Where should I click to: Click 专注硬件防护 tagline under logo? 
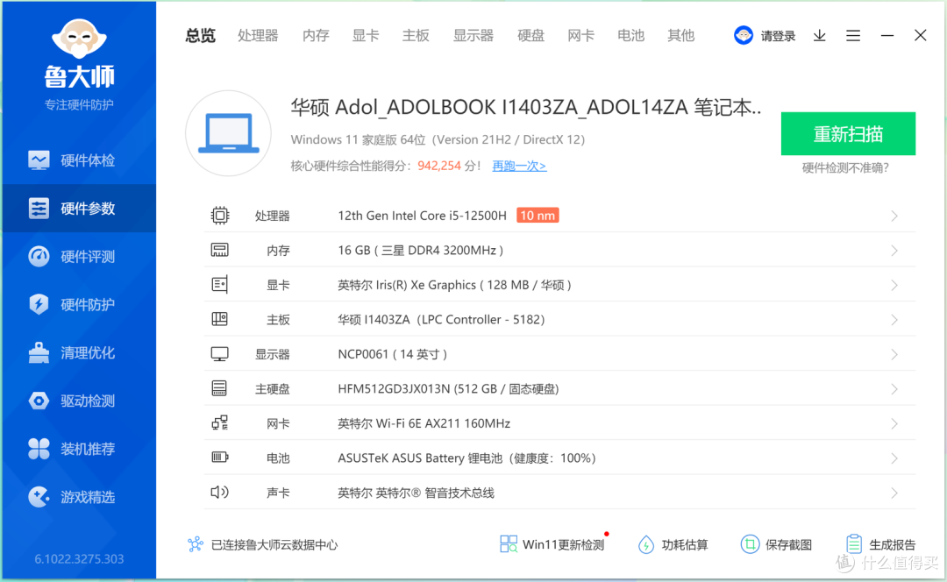tap(79, 104)
